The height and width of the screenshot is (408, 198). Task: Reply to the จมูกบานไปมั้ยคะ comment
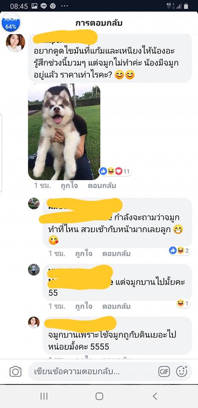coord(116,306)
